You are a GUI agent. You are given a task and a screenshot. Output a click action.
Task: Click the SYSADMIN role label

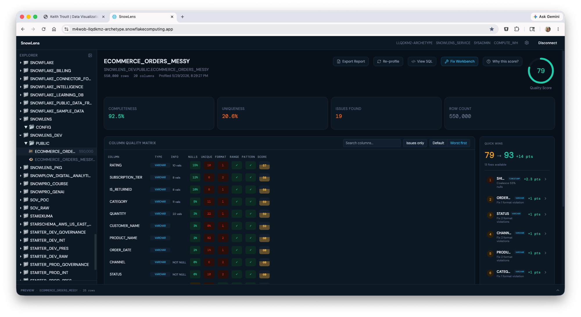coord(482,43)
